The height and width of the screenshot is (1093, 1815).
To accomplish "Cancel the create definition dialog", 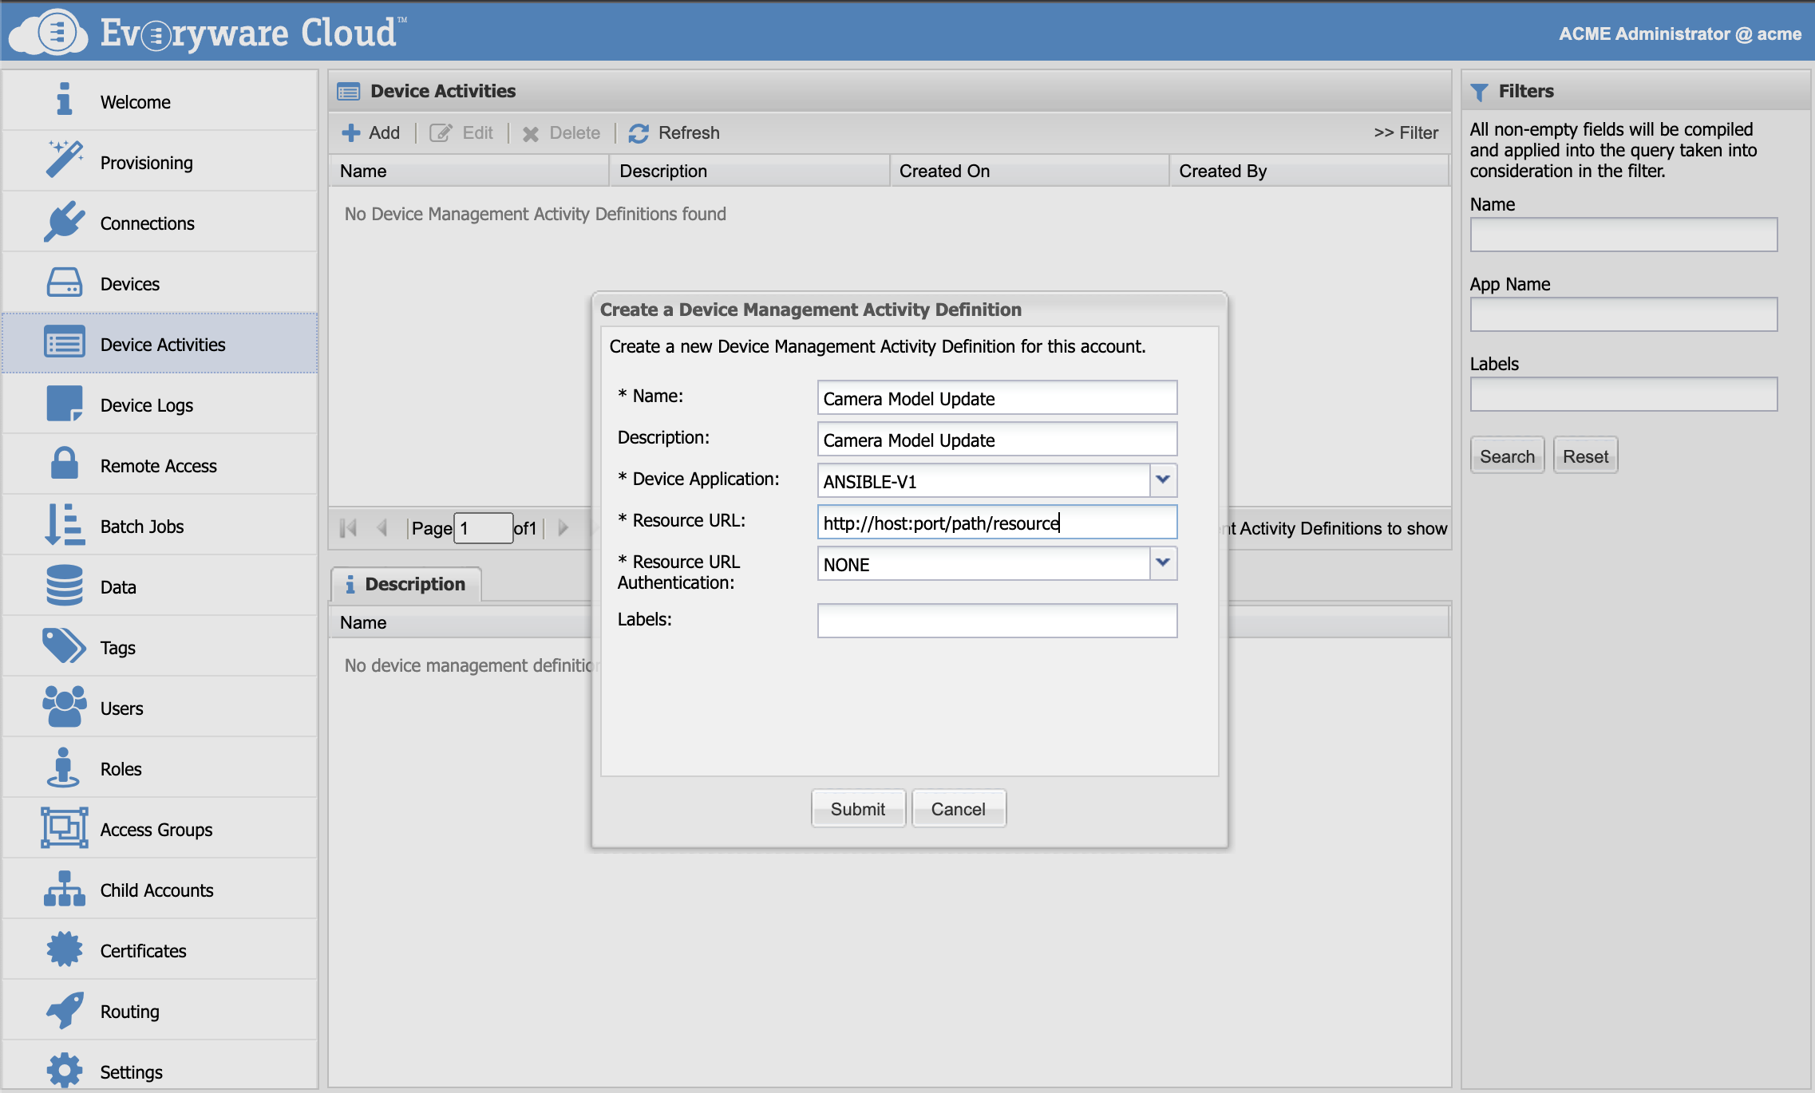I will [x=958, y=809].
